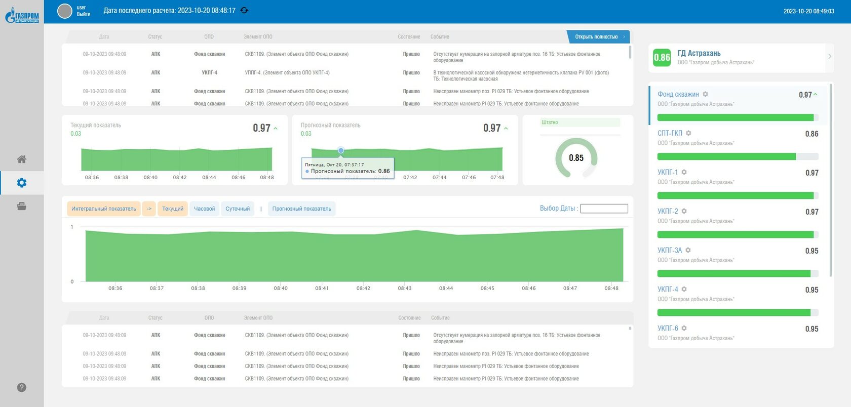851x407 pixels.
Task: Click the 2023-10-20 08:49:03 timestamp
Action: tap(808, 11)
